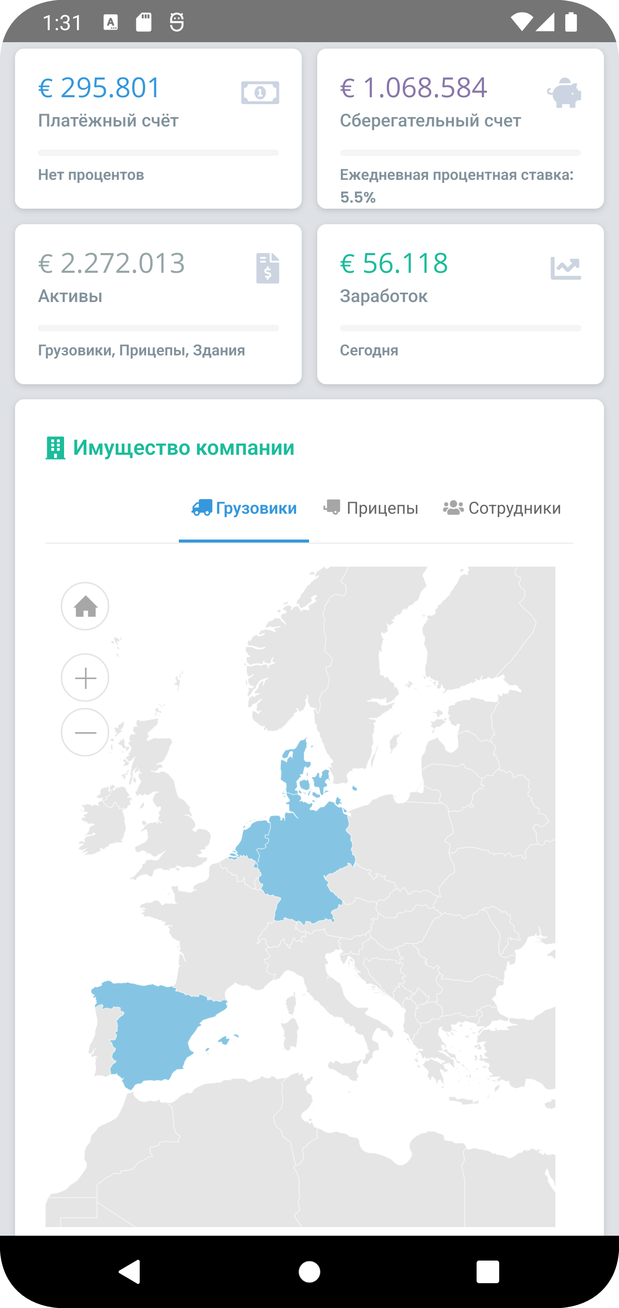Tap the Android recent apps square button

click(488, 1272)
